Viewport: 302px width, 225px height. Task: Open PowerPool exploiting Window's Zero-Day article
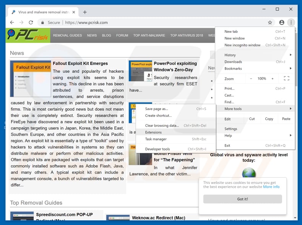[x=175, y=67]
